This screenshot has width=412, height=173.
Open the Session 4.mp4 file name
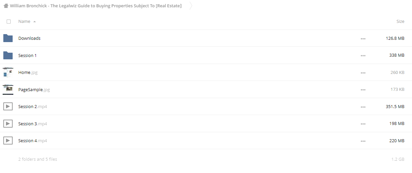coord(33,141)
